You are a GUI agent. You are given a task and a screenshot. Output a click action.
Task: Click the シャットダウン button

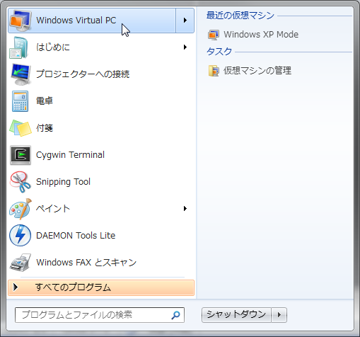coord(236,315)
